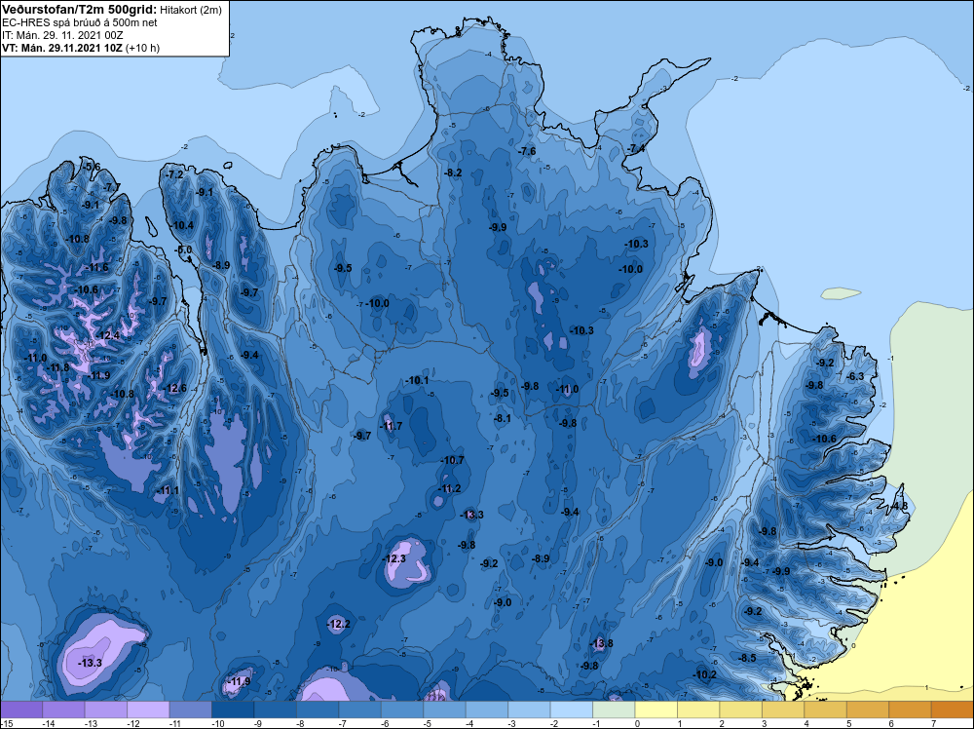Select the legend swatch labeled -5
974x729 pixels.
pyautogui.click(x=445, y=710)
